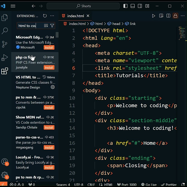Select the Show MDN ref... extension entry
The width and height of the screenshot is (187, 187).
pos(35,122)
